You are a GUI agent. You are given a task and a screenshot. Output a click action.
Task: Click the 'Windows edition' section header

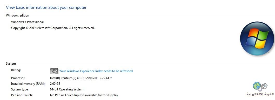point(18,16)
